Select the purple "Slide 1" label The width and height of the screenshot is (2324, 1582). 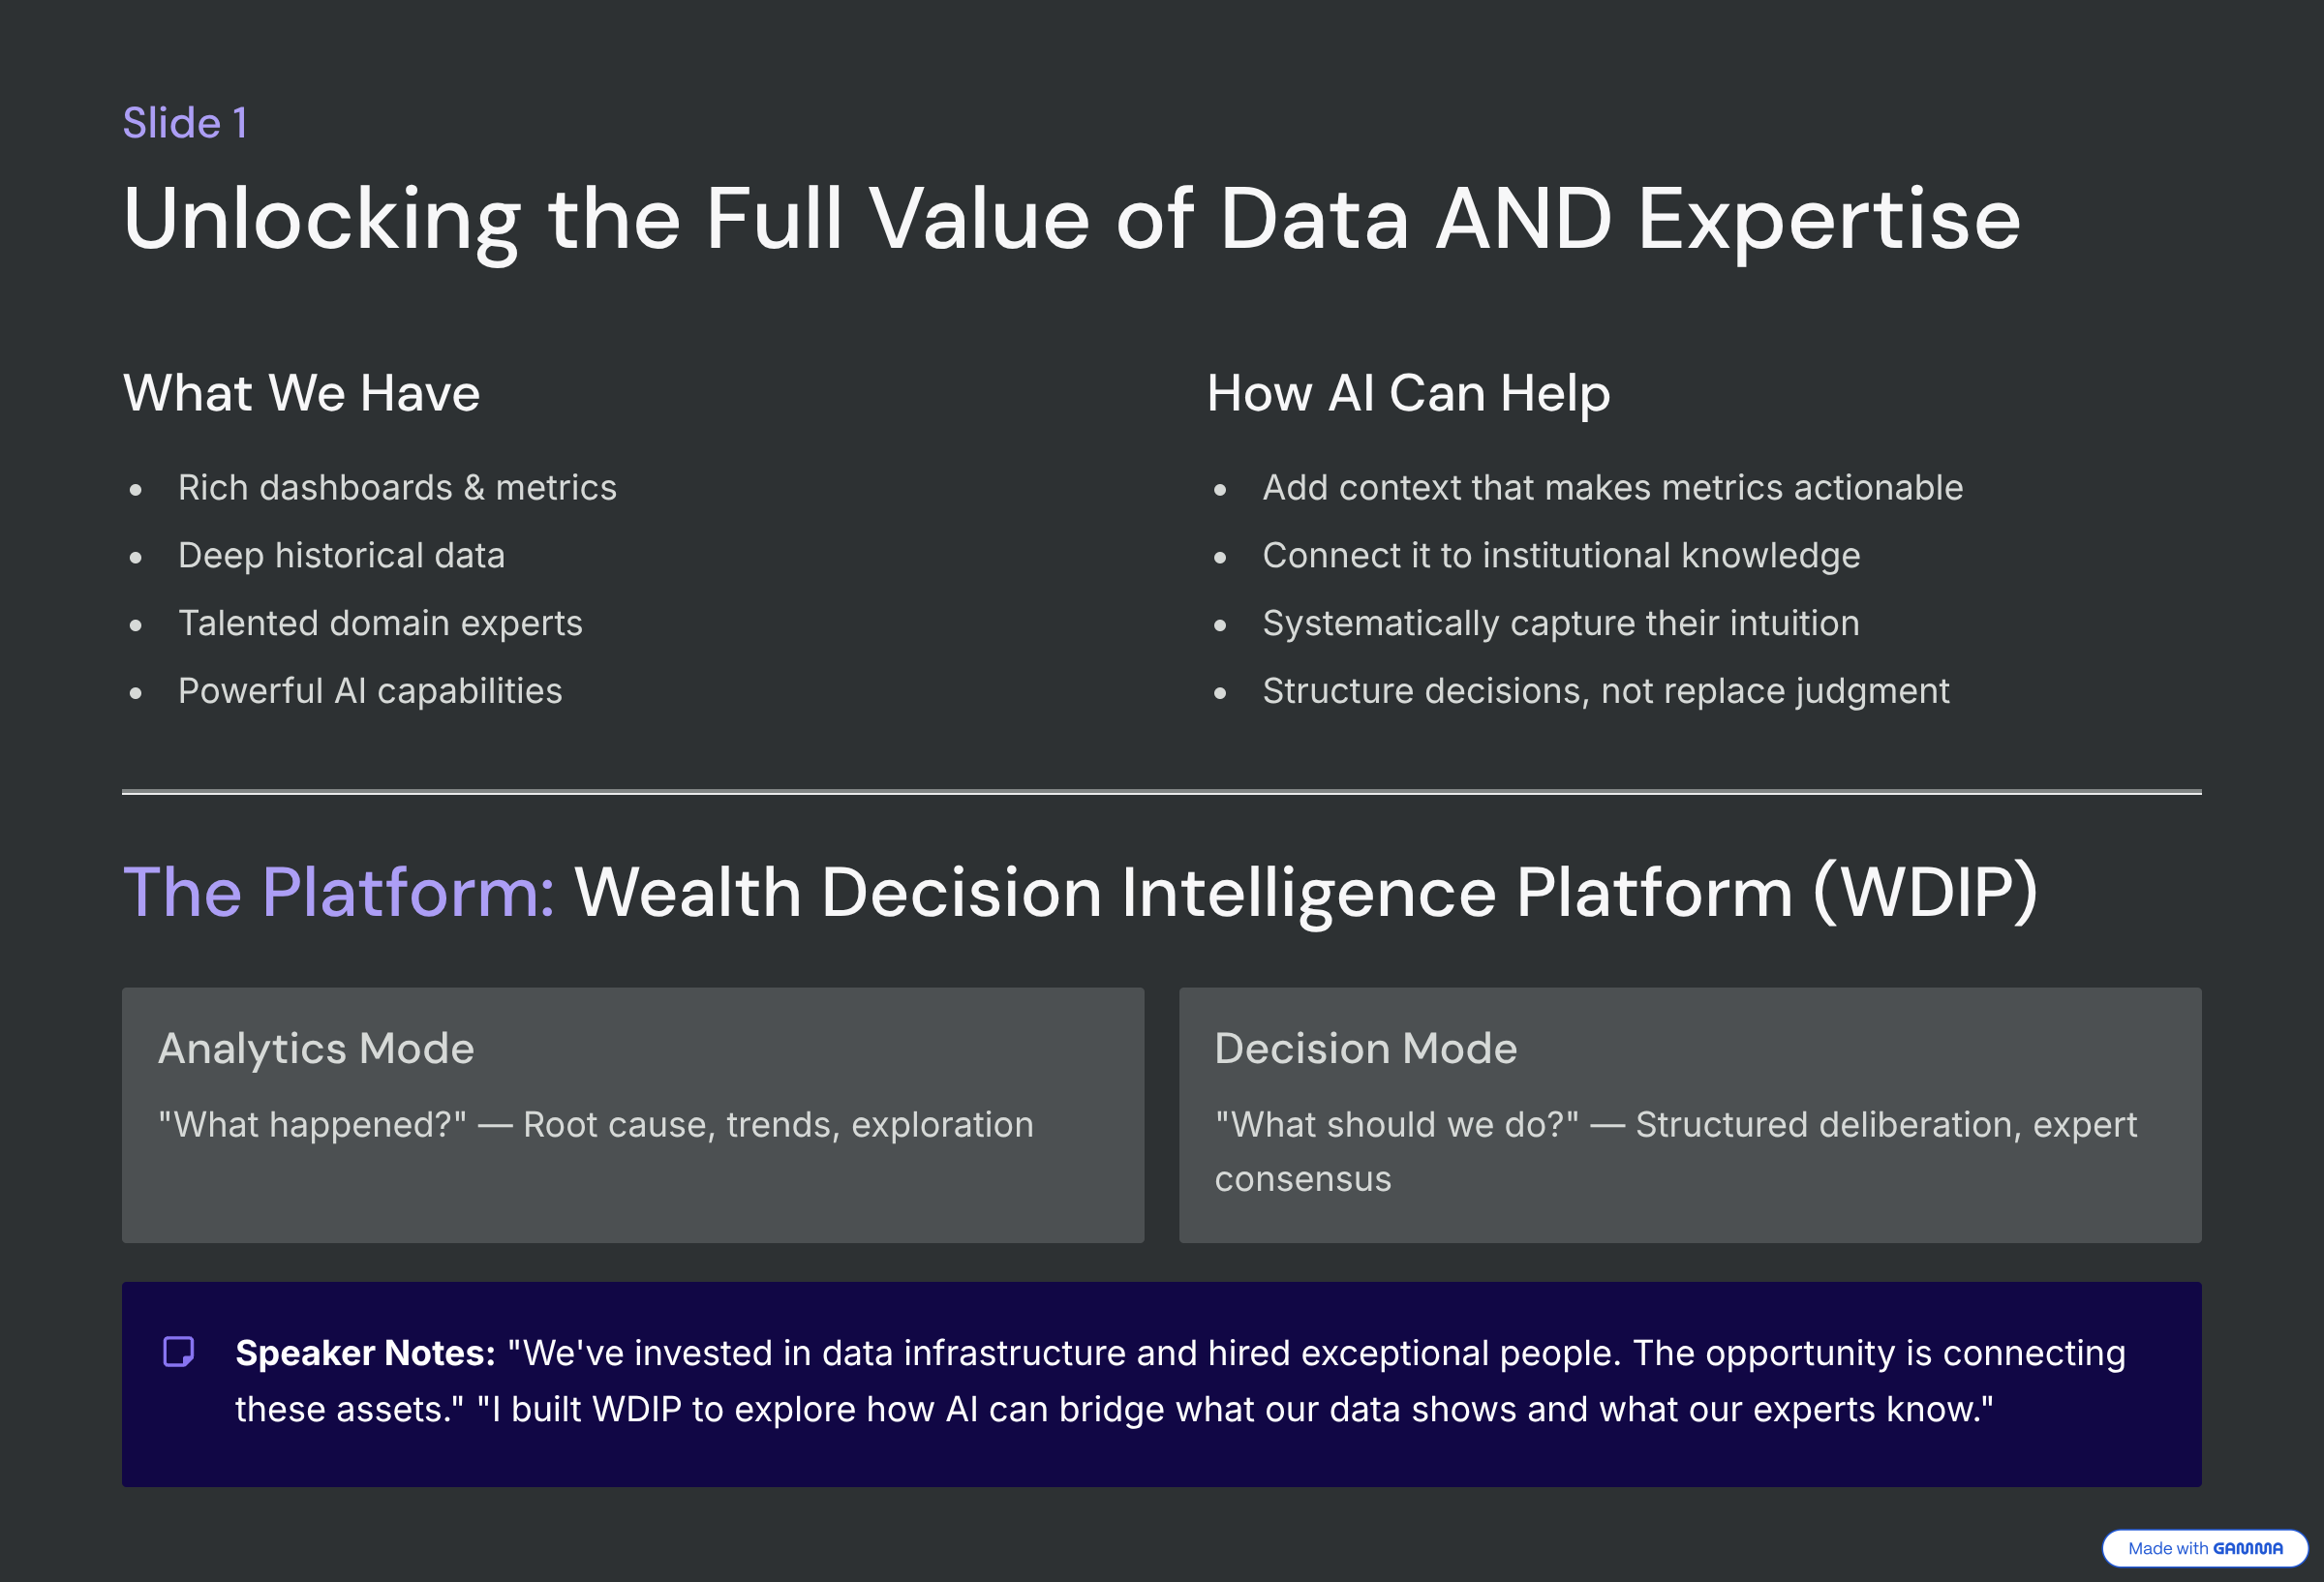[185, 123]
